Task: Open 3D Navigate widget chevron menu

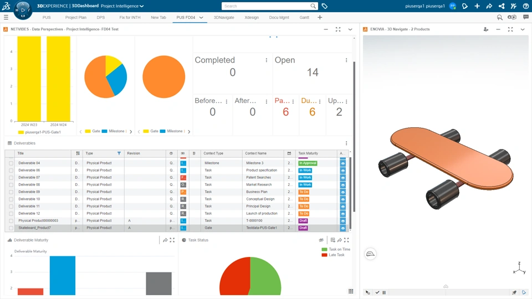Action: [x=523, y=29]
